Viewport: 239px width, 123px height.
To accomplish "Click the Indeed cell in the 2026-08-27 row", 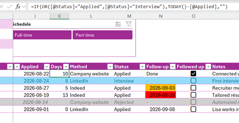I will [x=91, y=88].
